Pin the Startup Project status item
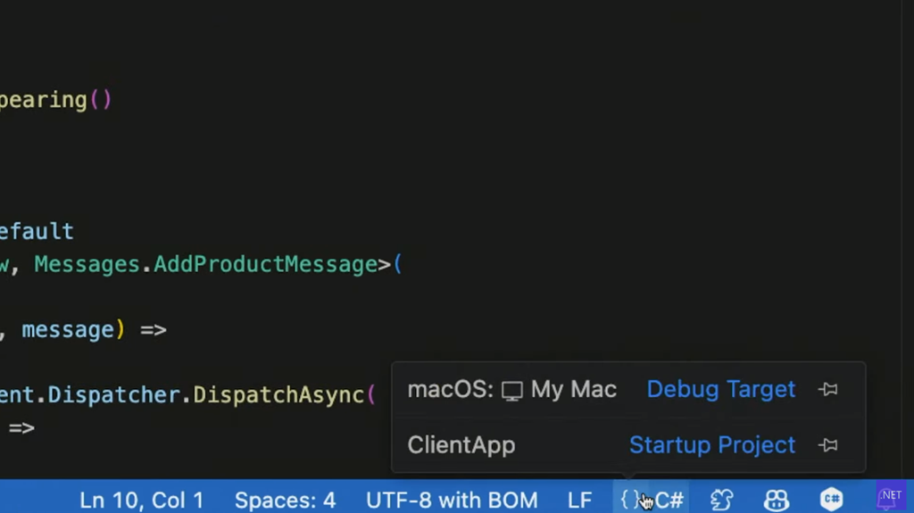The width and height of the screenshot is (914, 513). pyautogui.click(x=828, y=445)
